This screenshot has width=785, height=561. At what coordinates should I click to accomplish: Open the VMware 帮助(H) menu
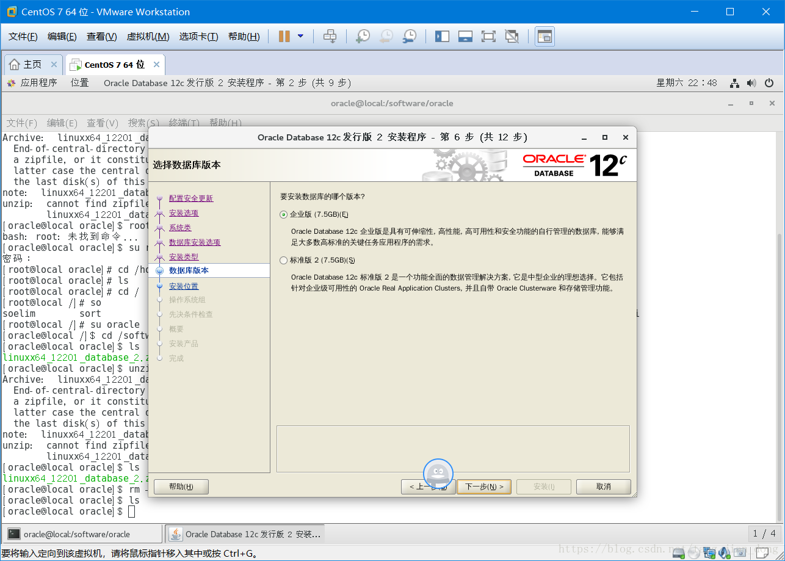coord(244,37)
